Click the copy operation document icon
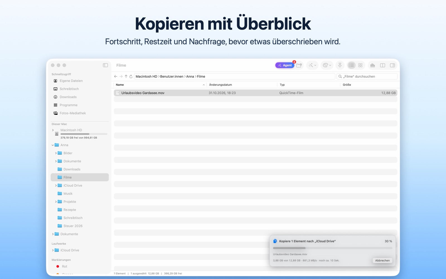 pos(275,241)
